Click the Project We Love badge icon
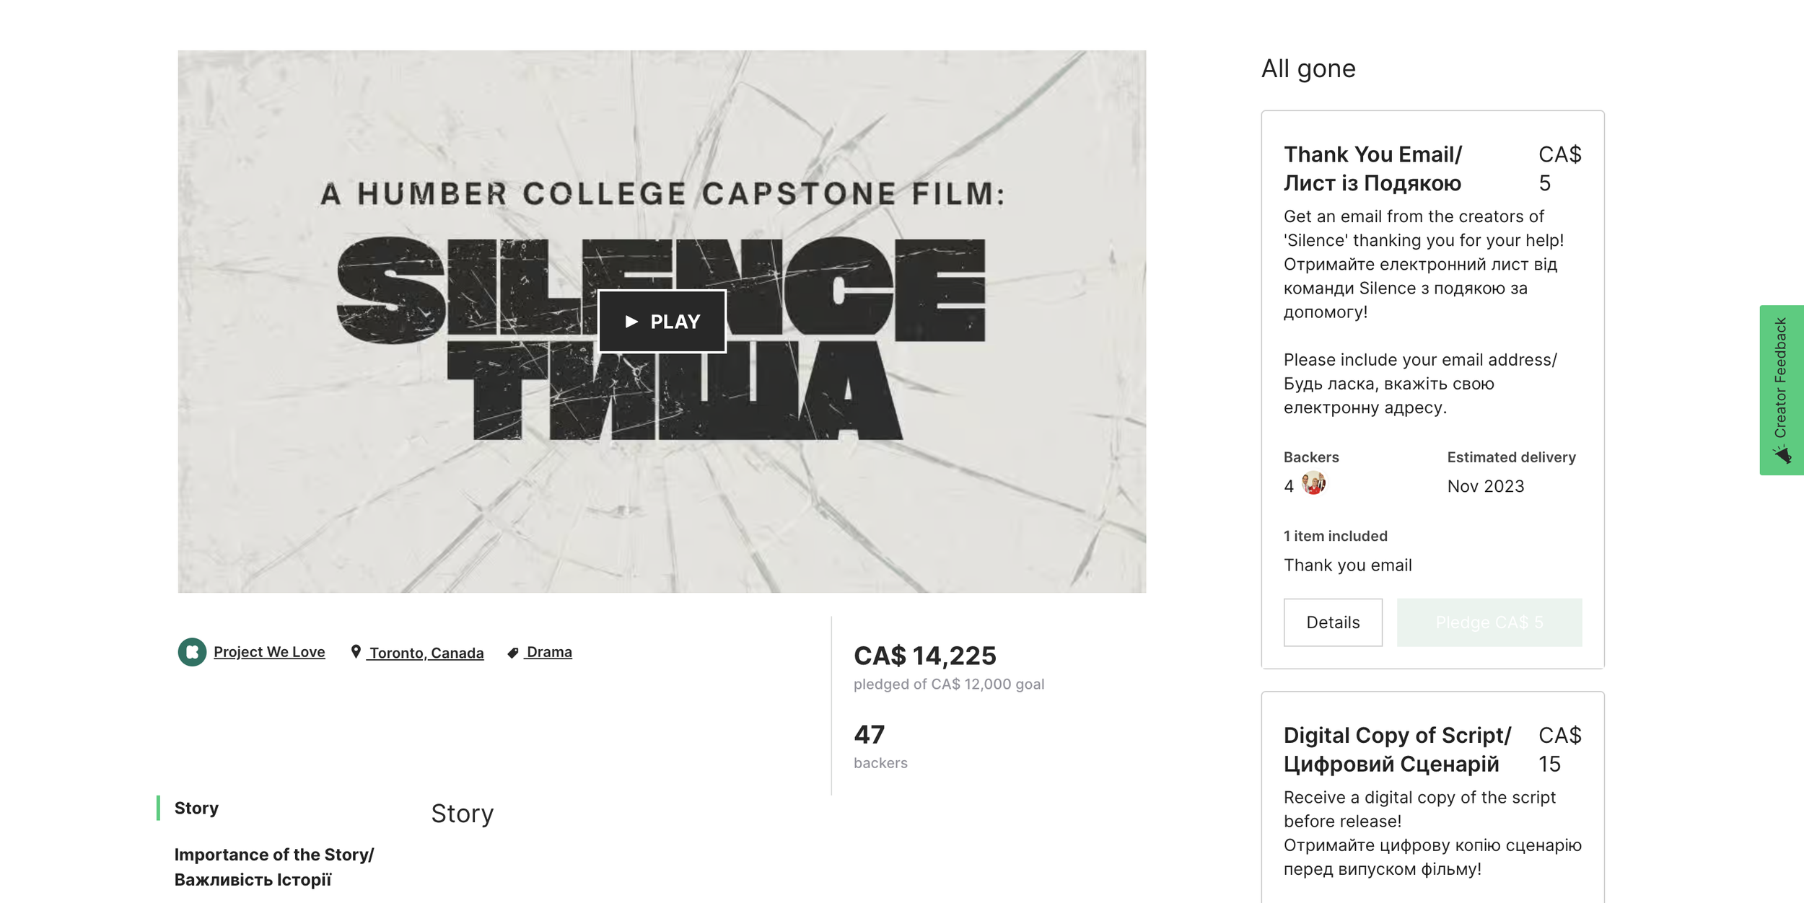The image size is (1804, 903). coord(192,652)
